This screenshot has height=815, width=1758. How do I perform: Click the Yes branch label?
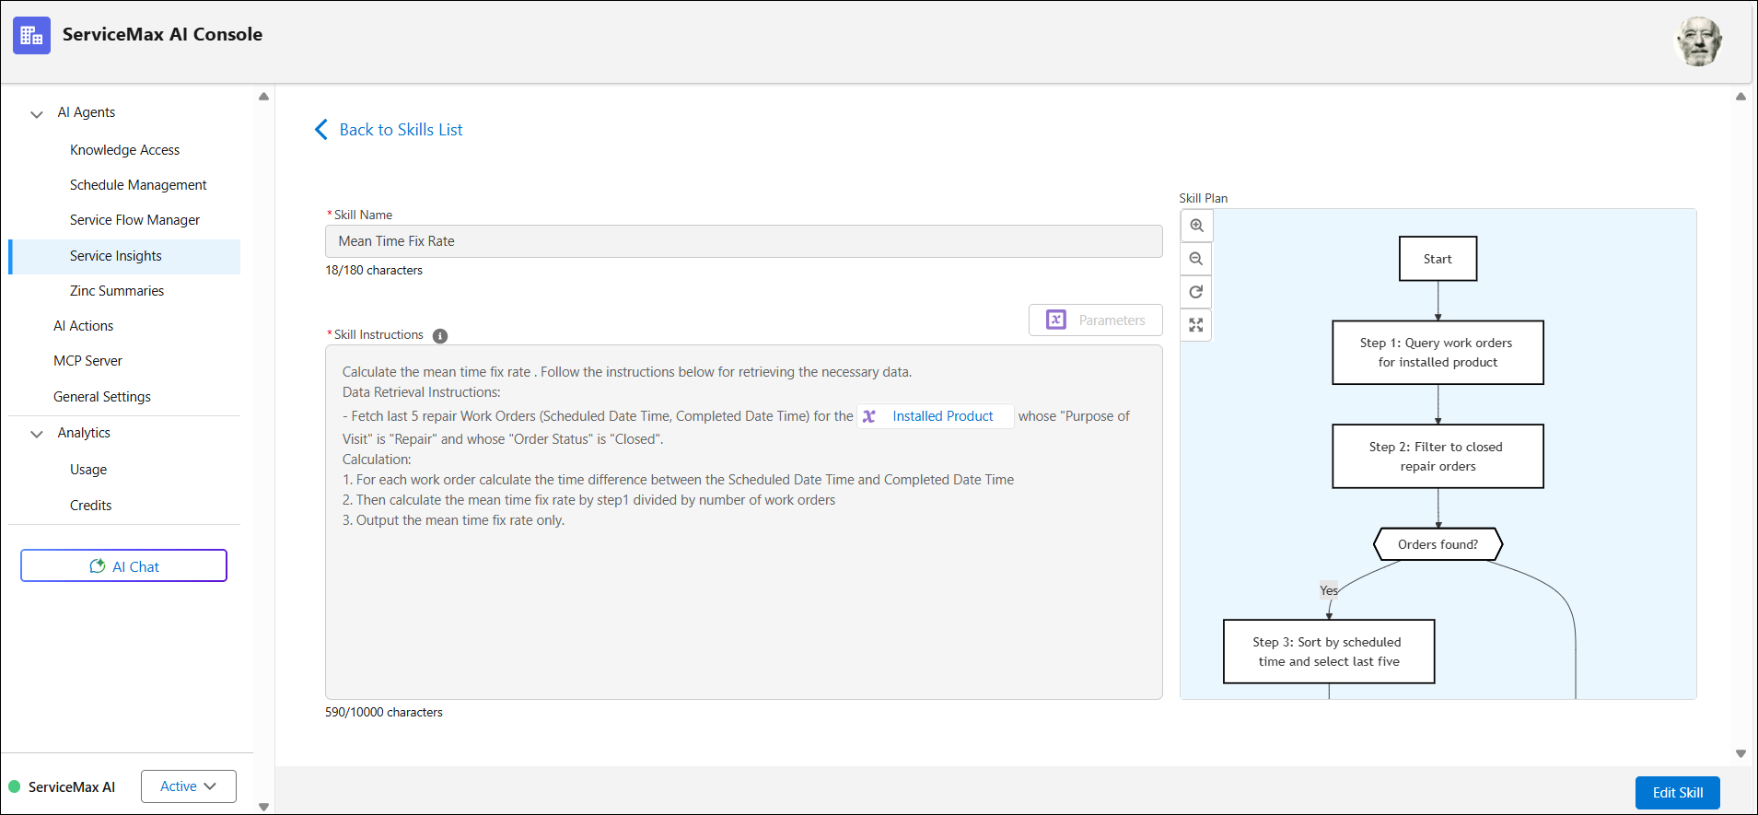coord(1329,590)
